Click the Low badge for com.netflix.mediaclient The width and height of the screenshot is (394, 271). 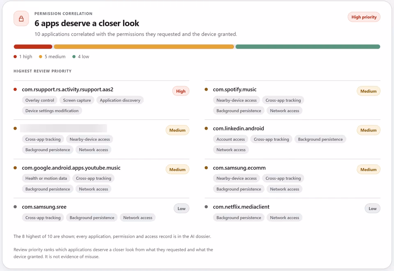click(x=372, y=209)
